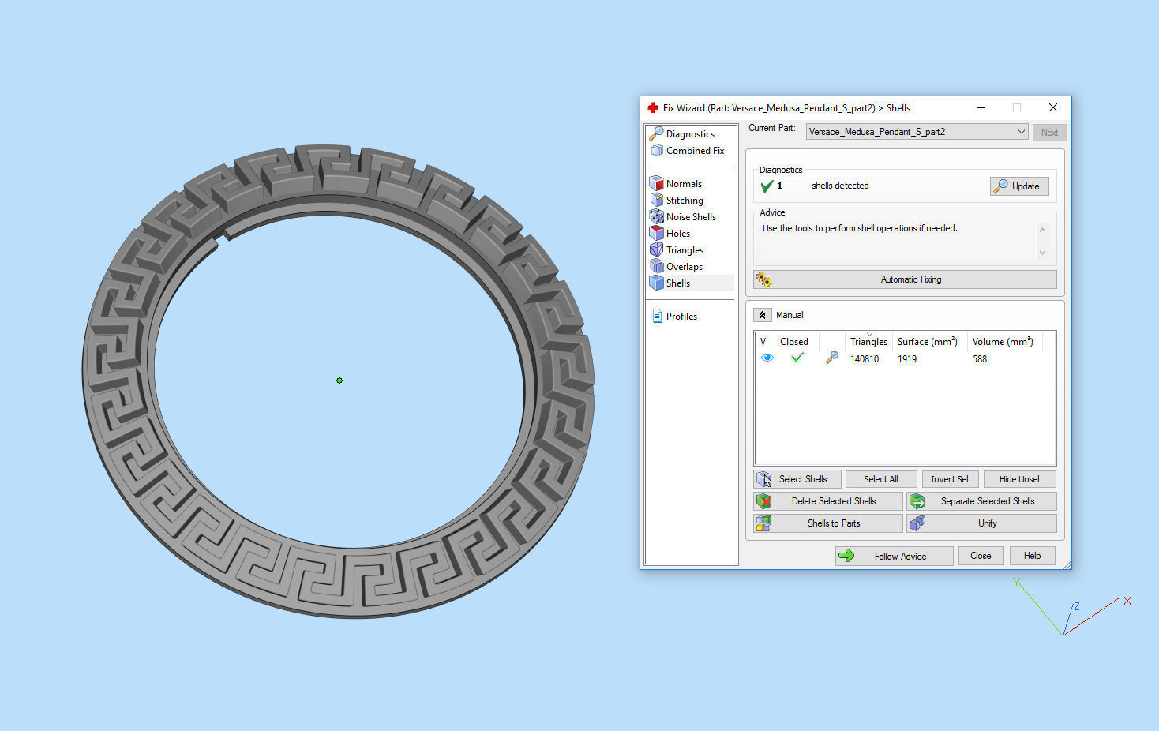Viewport: 1159px width, 731px height.
Task: Click the Unify button
Action: click(x=982, y=523)
